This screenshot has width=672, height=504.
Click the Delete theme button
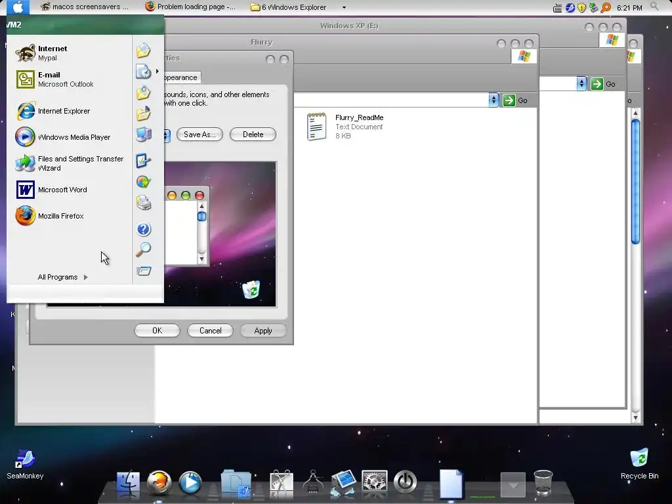pyautogui.click(x=253, y=135)
